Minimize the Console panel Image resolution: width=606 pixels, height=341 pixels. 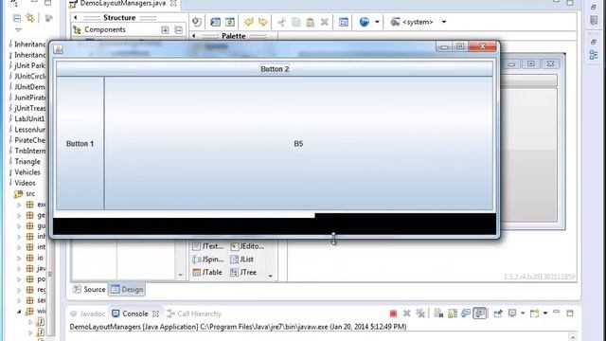[x=556, y=312]
